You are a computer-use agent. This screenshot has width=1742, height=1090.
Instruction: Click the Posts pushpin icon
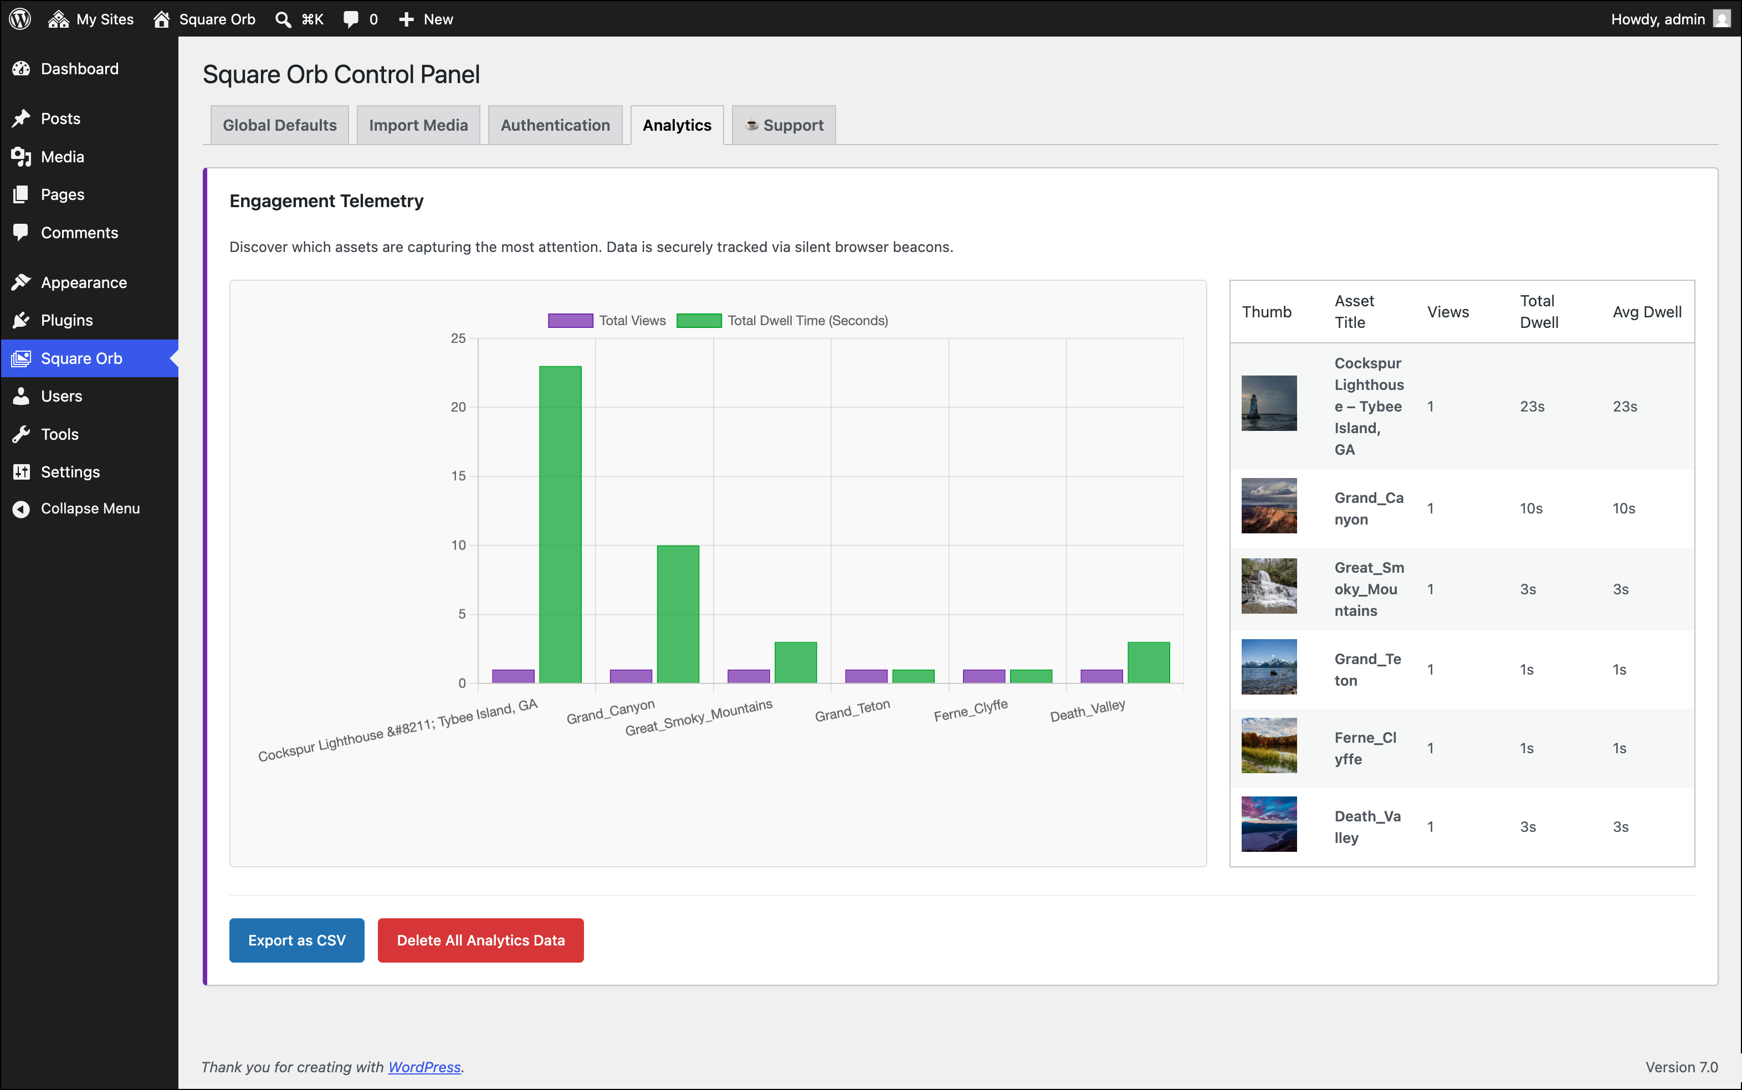tap(22, 118)
